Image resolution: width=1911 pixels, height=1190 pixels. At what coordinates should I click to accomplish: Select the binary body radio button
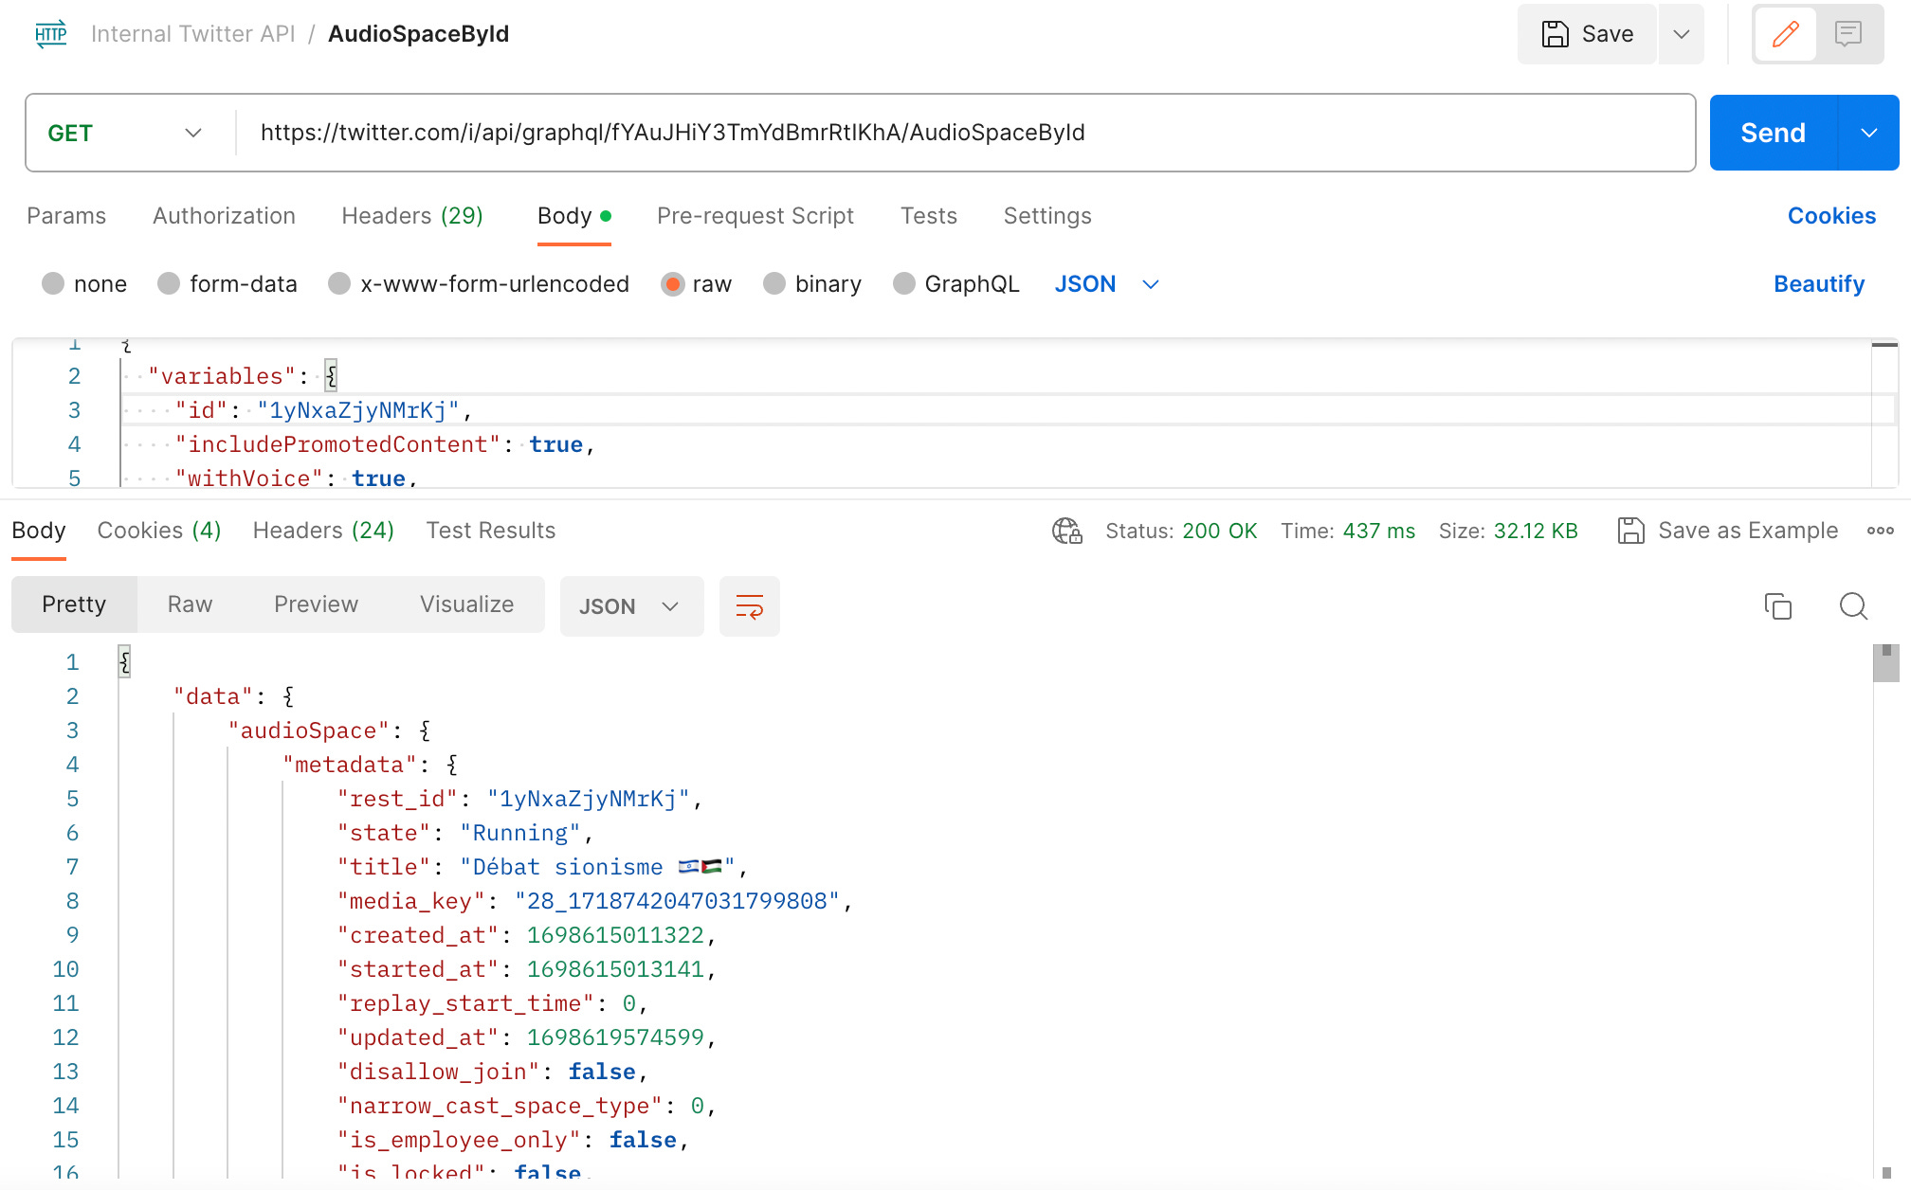(x=774, y=284)
